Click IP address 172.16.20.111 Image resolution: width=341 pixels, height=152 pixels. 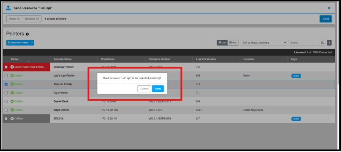(109, 118)
